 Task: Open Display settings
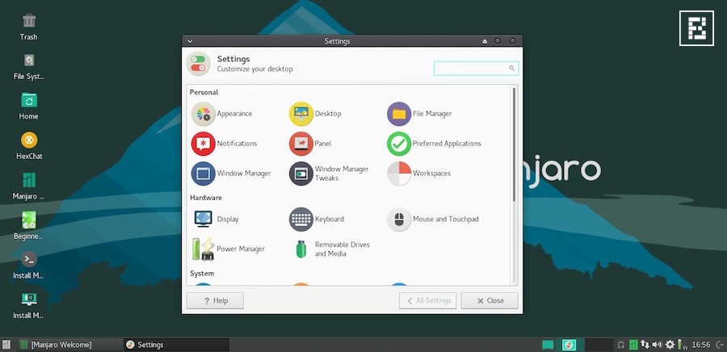tap(203, 219)
